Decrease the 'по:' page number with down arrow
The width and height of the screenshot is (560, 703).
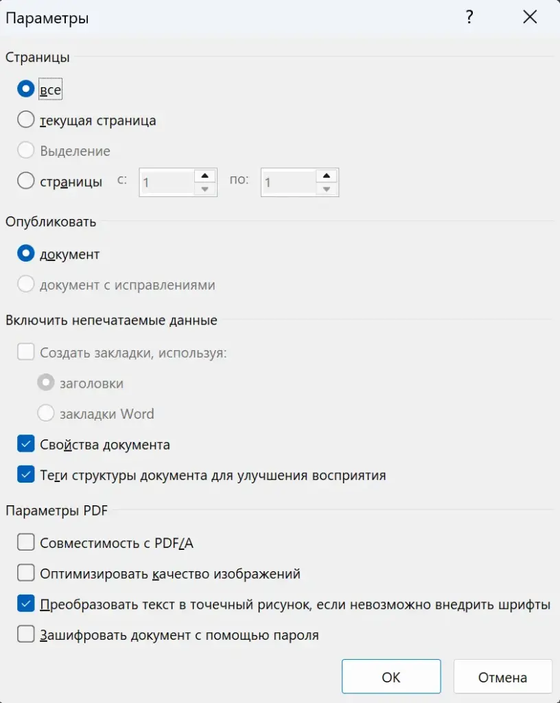point(327,189)
